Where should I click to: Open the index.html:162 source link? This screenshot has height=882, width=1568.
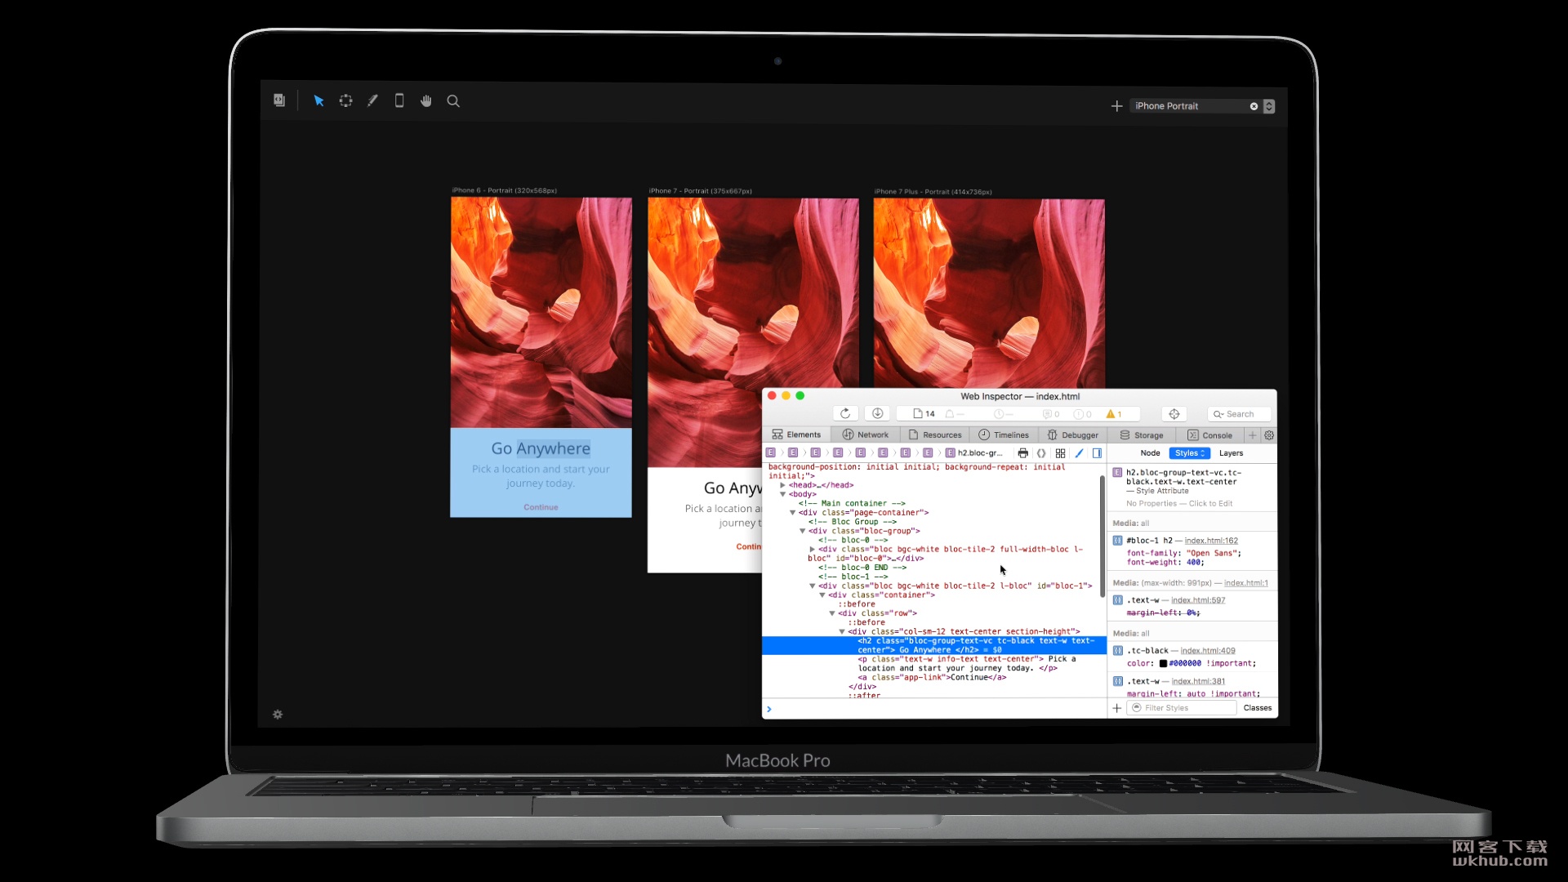(x=1211, y=541)
